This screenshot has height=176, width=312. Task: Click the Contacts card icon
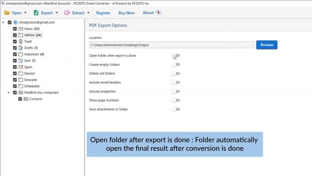[x=26, y=99]
